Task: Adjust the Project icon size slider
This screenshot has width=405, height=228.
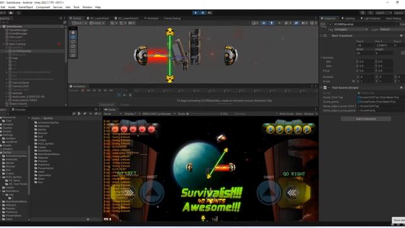Action: pyautogui.click(x=88, y=219)
